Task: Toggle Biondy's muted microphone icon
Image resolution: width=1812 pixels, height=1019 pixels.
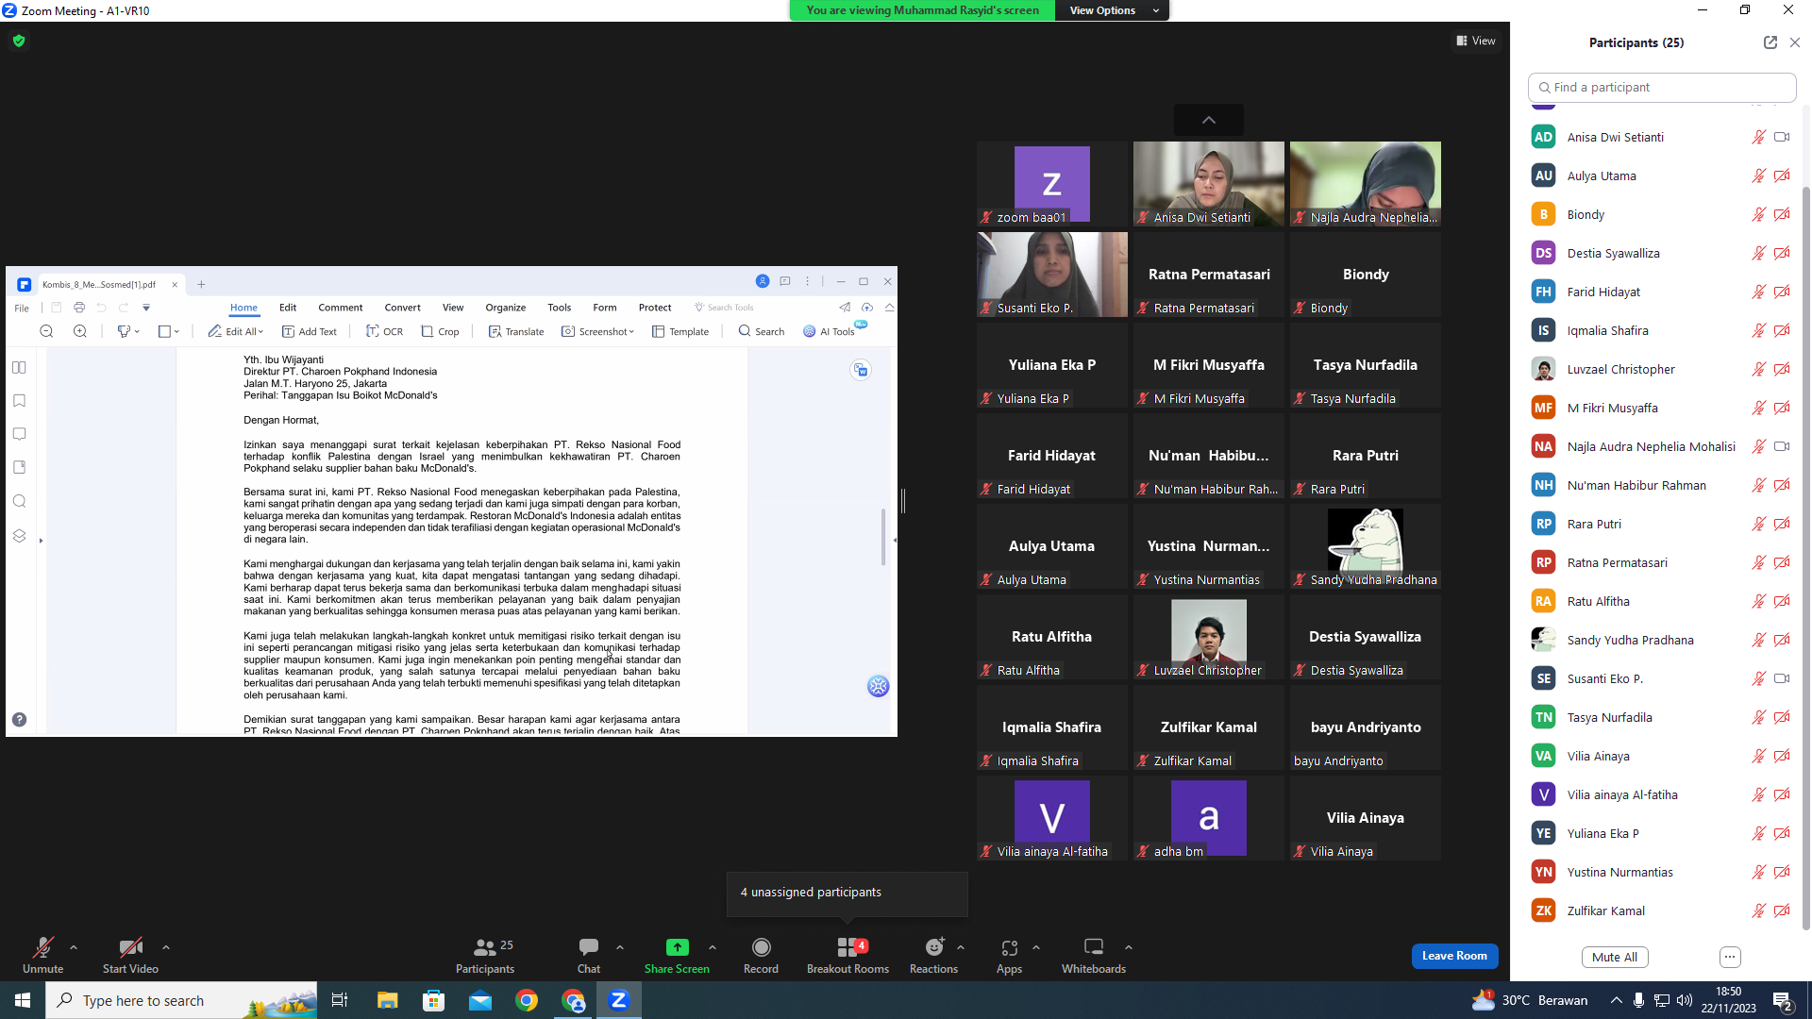Action: 1759,214
